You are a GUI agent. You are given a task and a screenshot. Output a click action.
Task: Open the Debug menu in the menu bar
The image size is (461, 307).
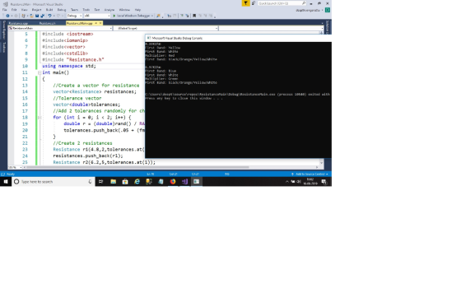click(x=62, y=10)
